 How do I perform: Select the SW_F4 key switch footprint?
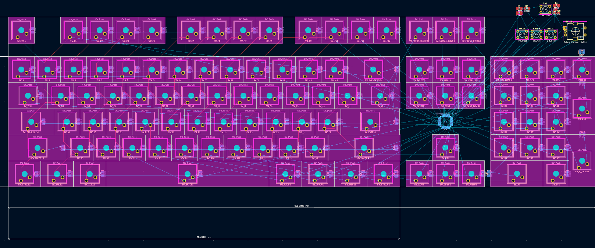[x=152, y=30]
